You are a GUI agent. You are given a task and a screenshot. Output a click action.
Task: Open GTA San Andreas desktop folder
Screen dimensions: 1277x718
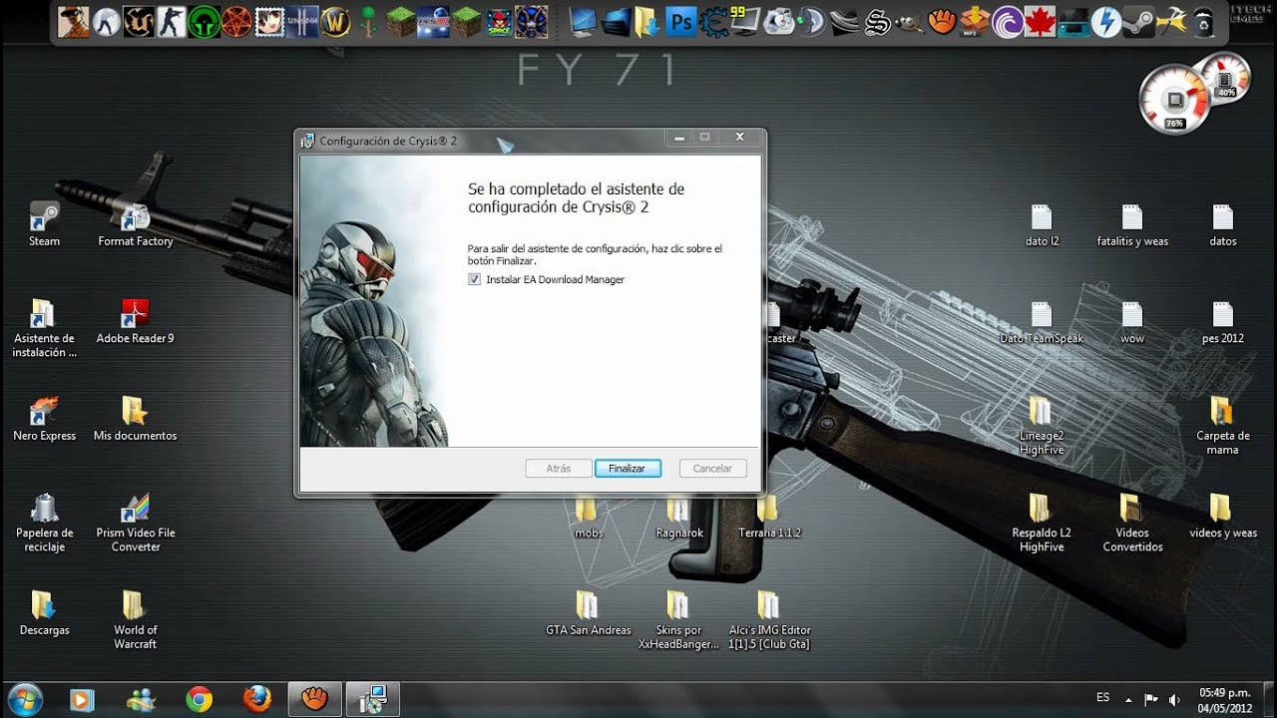588,613
